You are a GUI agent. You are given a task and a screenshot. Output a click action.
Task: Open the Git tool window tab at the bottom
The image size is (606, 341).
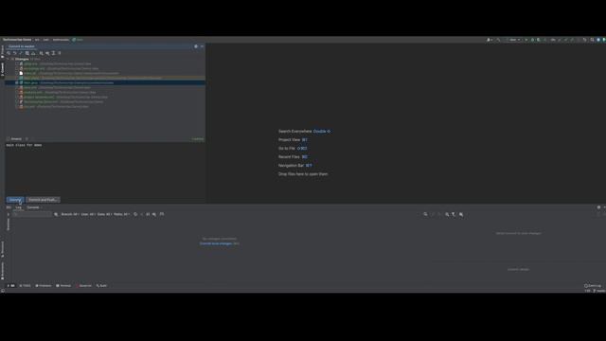11,286
